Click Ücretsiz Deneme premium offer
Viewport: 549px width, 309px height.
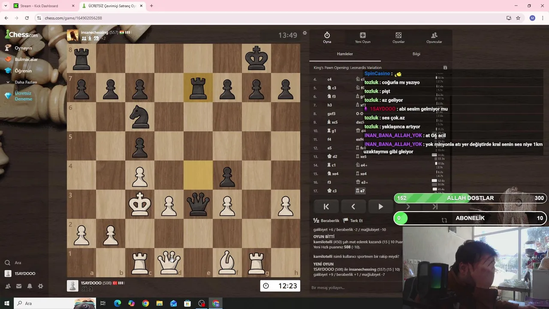point(23,96)
